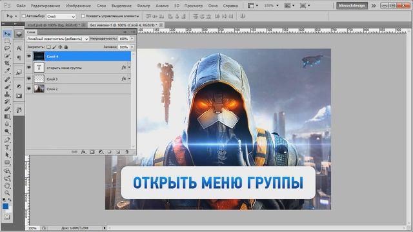413x232 pixels.
Task: Select the Blur tool
Action: pos(7,124)
